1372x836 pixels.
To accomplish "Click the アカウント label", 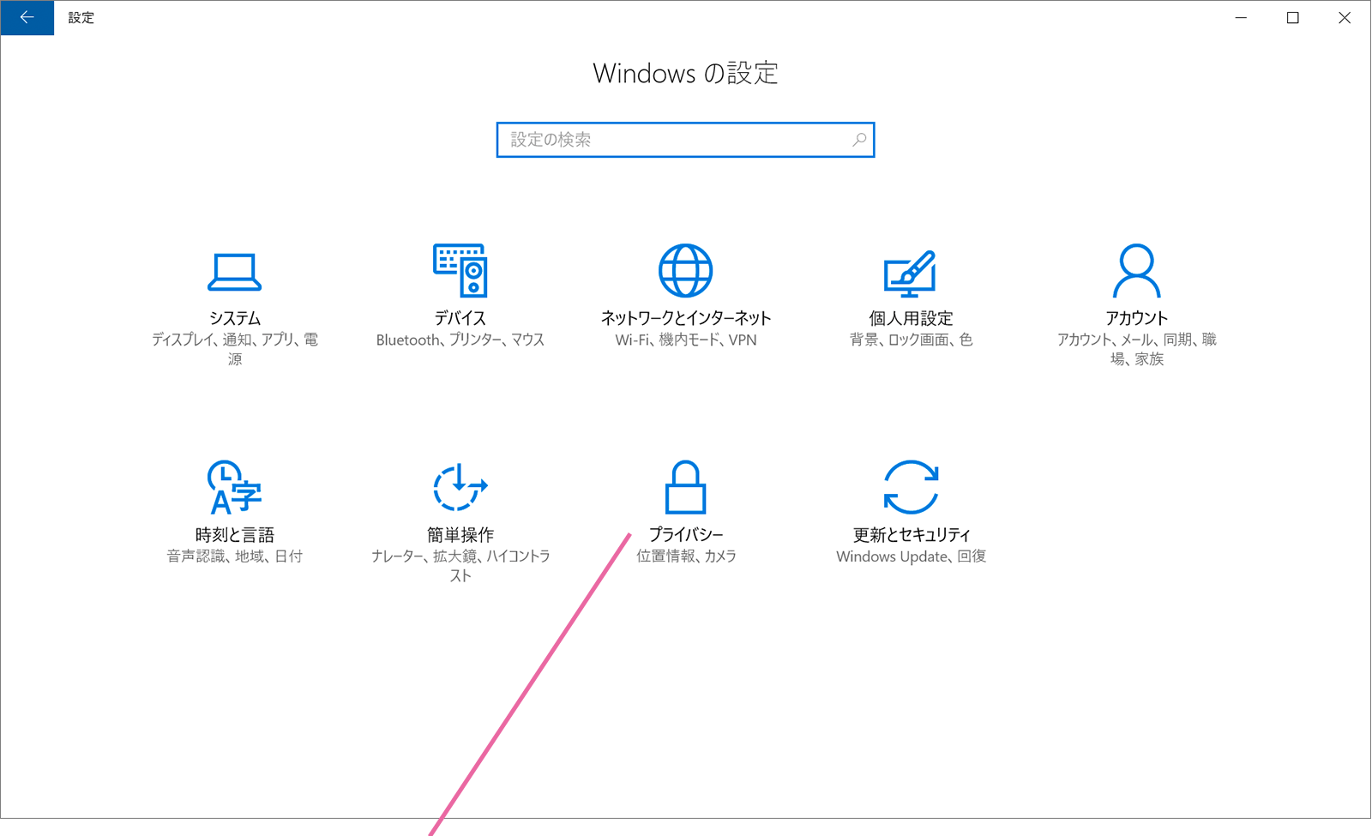I will click(x=1136, y=318).
